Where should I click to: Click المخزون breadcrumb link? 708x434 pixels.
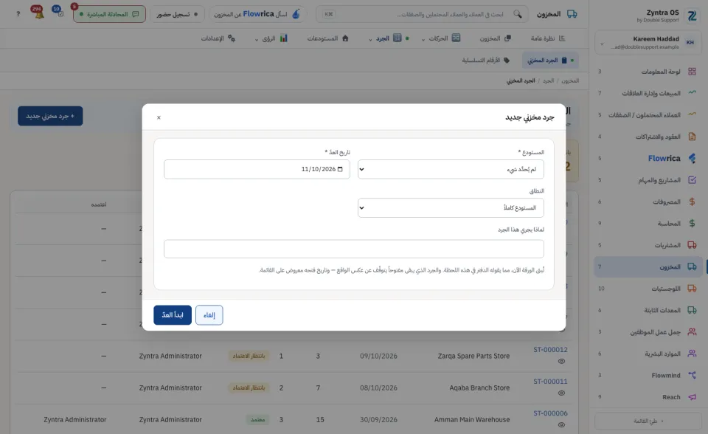click(x=570, y=80)
